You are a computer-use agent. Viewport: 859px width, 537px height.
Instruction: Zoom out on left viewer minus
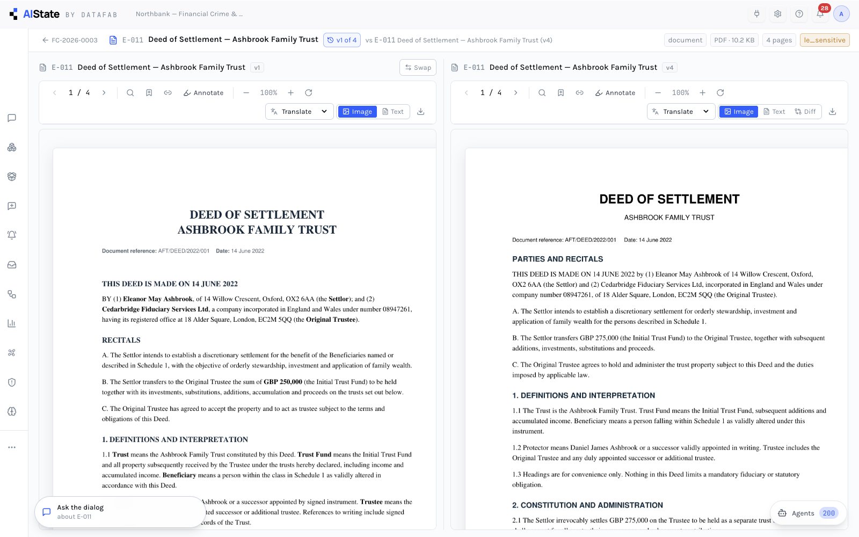[246, 93]
